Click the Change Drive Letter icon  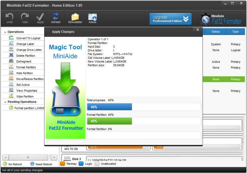(11, 49)
